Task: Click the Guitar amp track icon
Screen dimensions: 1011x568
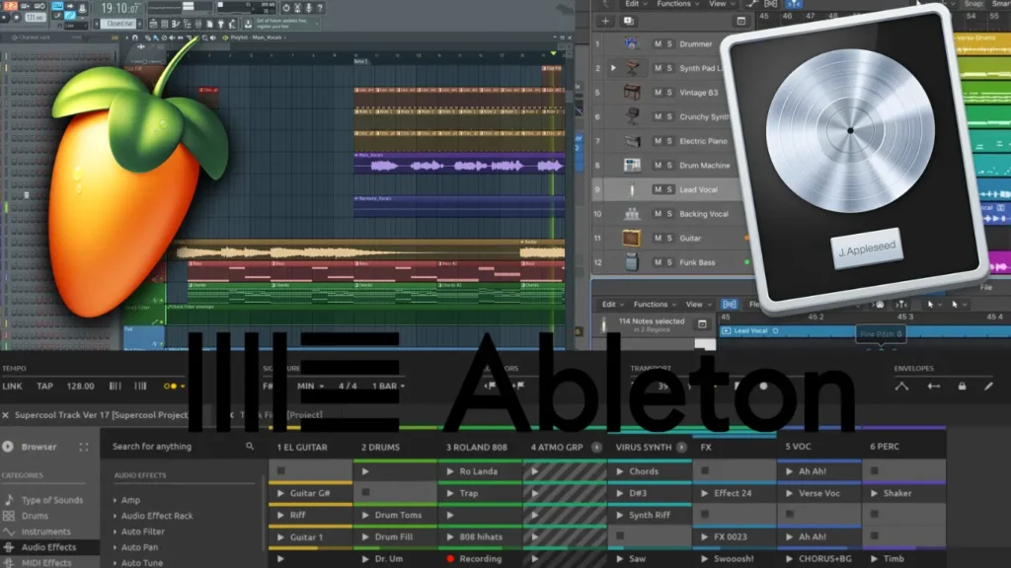Action: [631, 238]
